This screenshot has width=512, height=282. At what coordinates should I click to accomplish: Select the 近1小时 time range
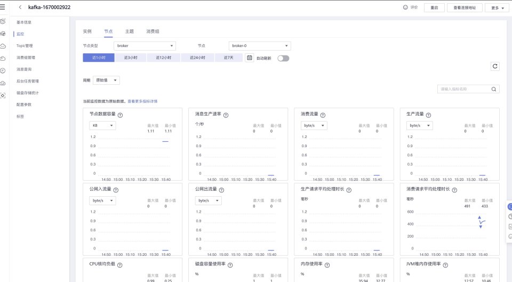pos(99,58)
